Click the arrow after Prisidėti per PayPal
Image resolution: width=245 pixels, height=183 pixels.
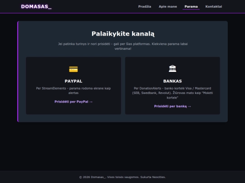pos(91,102)
